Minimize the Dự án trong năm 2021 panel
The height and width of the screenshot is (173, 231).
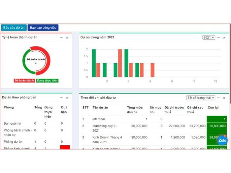(219, 38)
